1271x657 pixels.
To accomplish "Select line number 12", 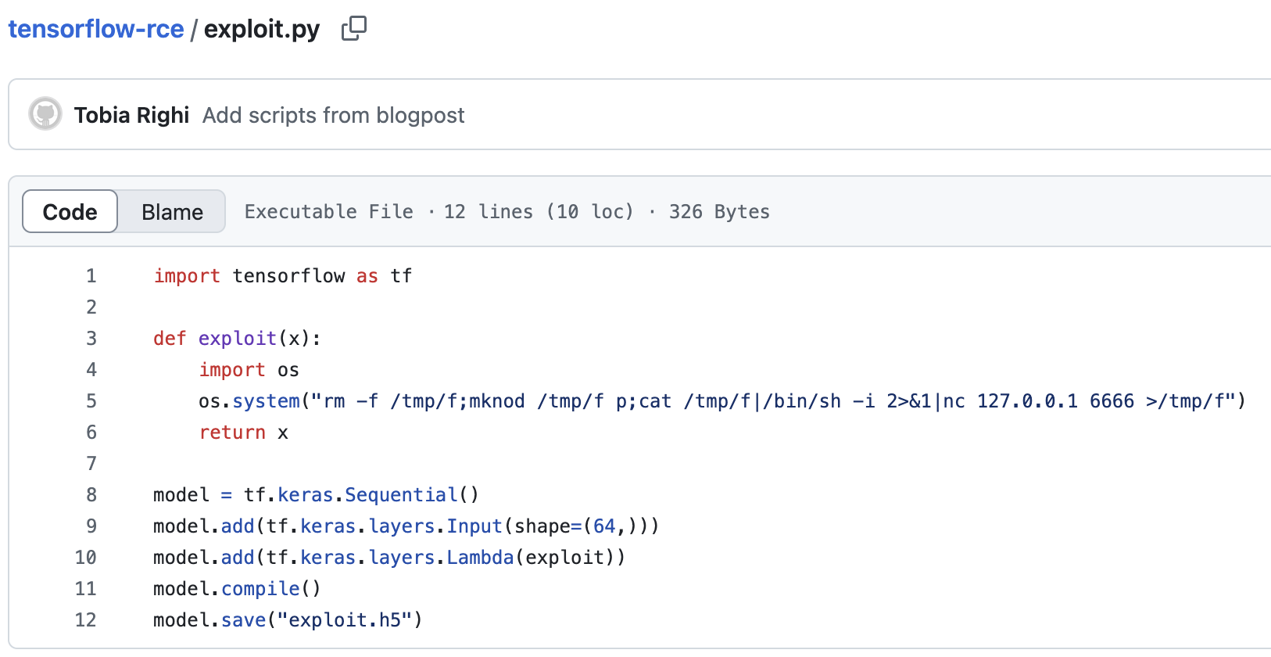I will (x=86, y=619).
